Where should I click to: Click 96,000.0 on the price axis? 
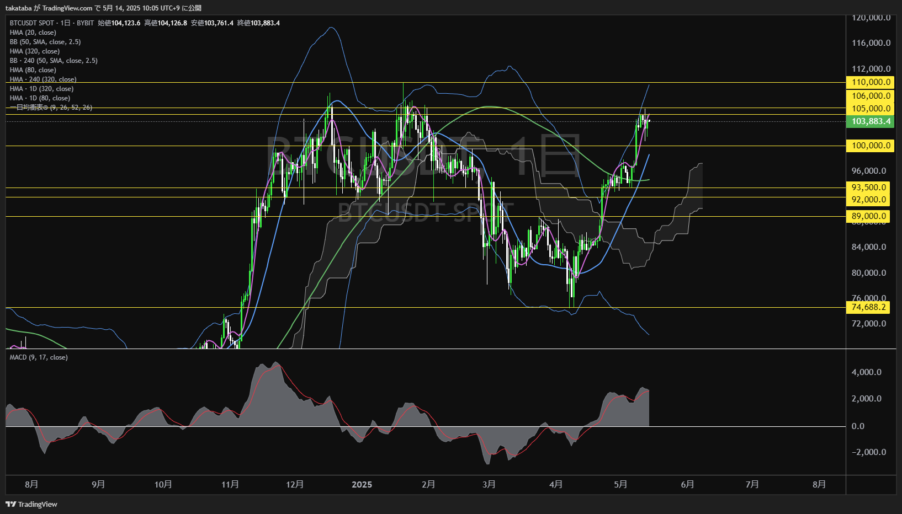(869, 171)
